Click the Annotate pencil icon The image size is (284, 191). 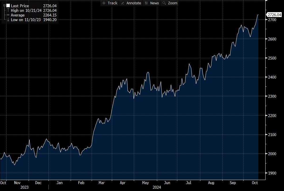123,3
